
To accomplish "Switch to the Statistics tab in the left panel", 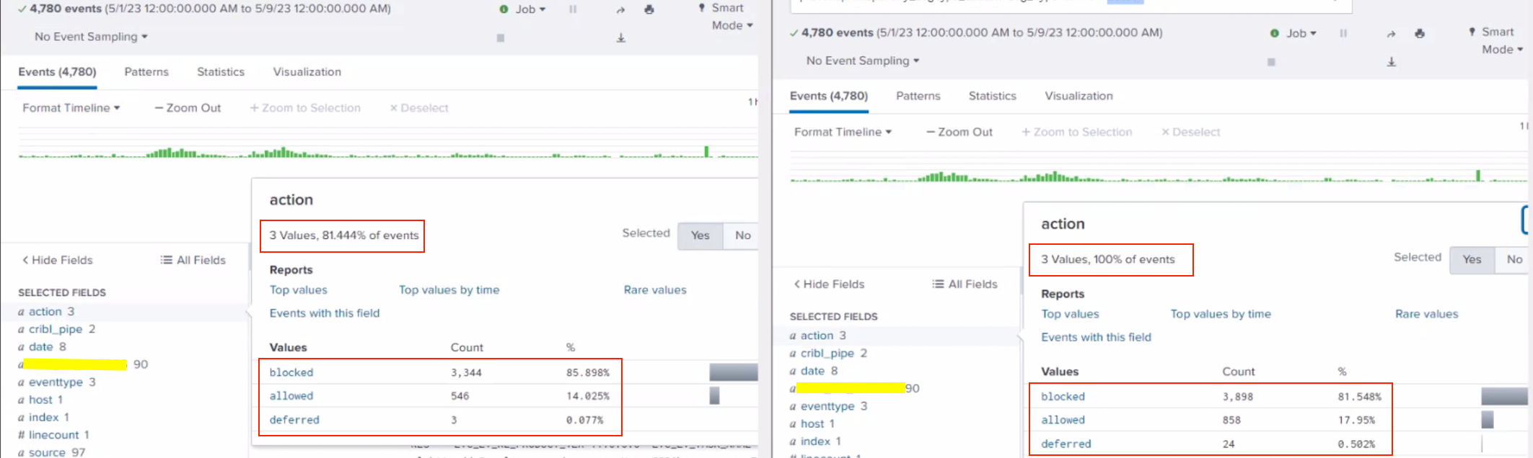I will [221, 72].
